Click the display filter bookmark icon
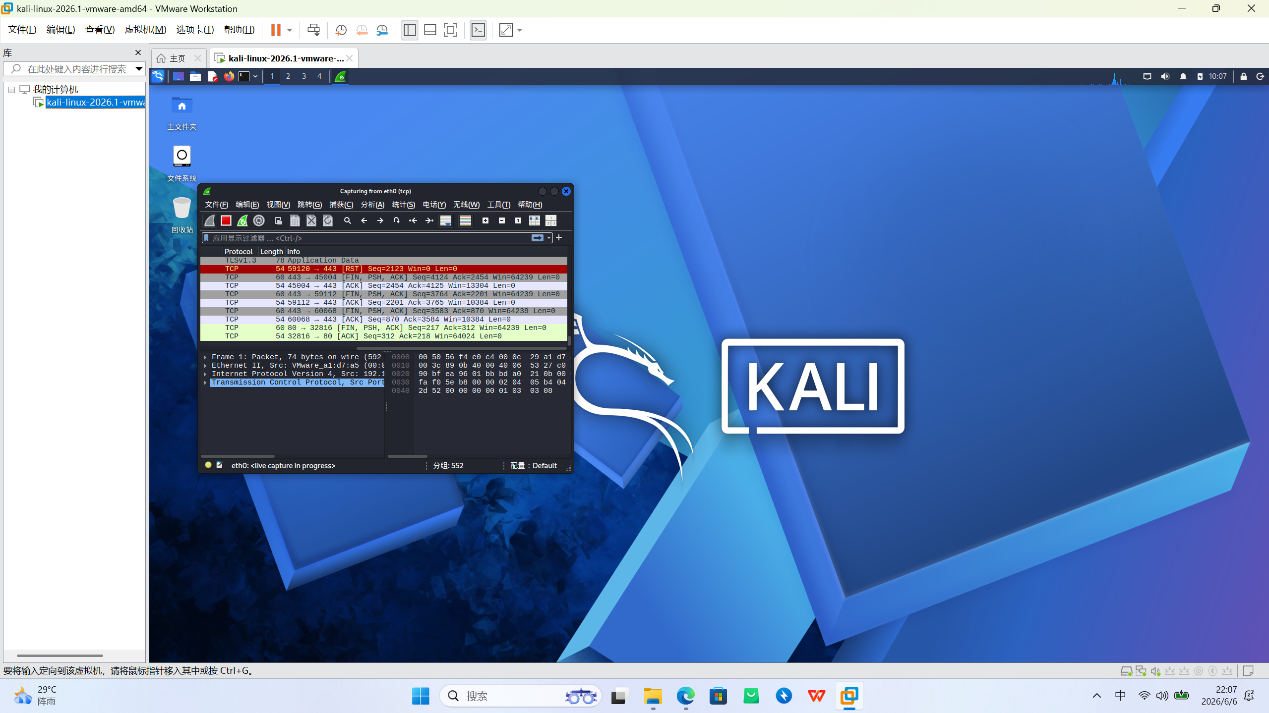Image resolution: width=1269 pixels, height=713 pixels. click(207, 238)
